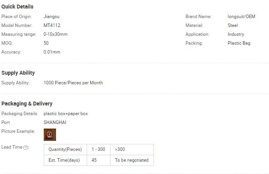The height and width of the screenshot is (174, 269).
Task: Select the 0-10x30mm measuring range text
Action: [55, 34]
